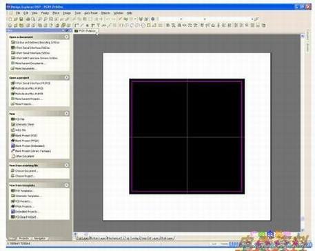Click the save floppy disk toolbar icon
Viewport: 315px width, 251px height.
21,19
